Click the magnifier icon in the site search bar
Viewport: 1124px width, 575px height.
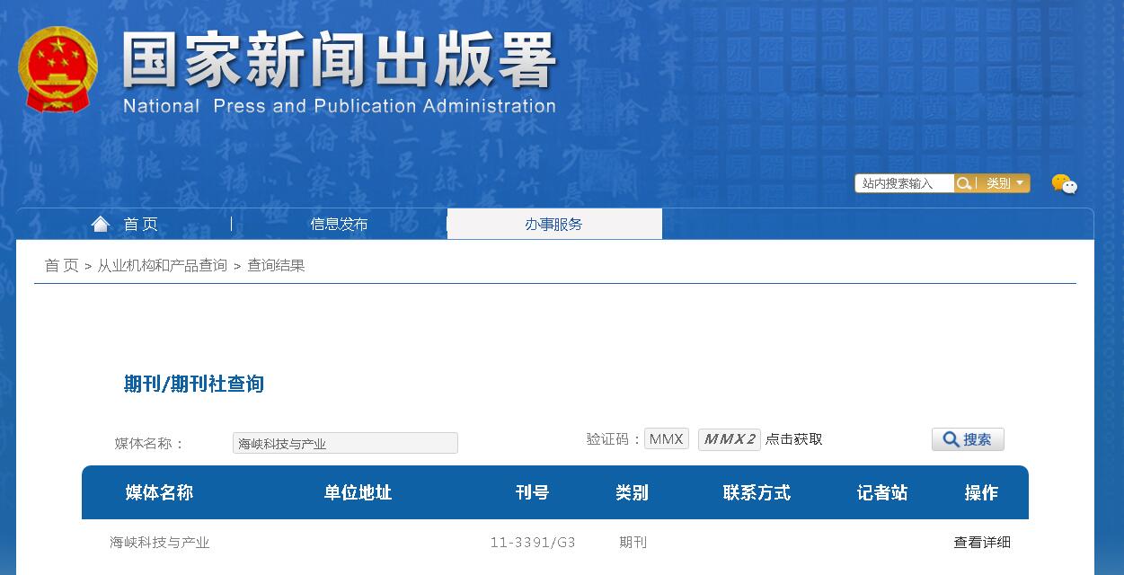pos(964,183)
